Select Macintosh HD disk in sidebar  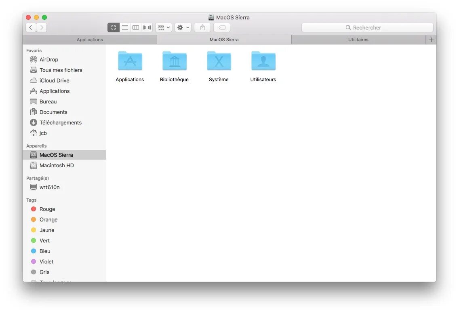coord(64,166)
